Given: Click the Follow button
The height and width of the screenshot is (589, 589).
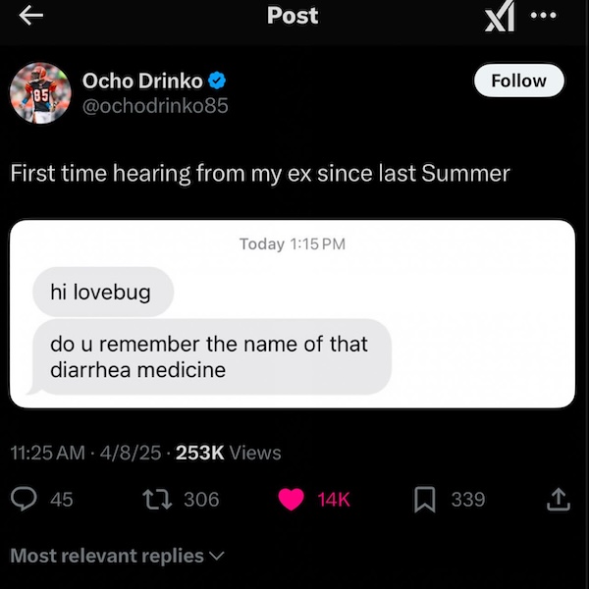Looking at the screenshot, I should tap(519, 80).
